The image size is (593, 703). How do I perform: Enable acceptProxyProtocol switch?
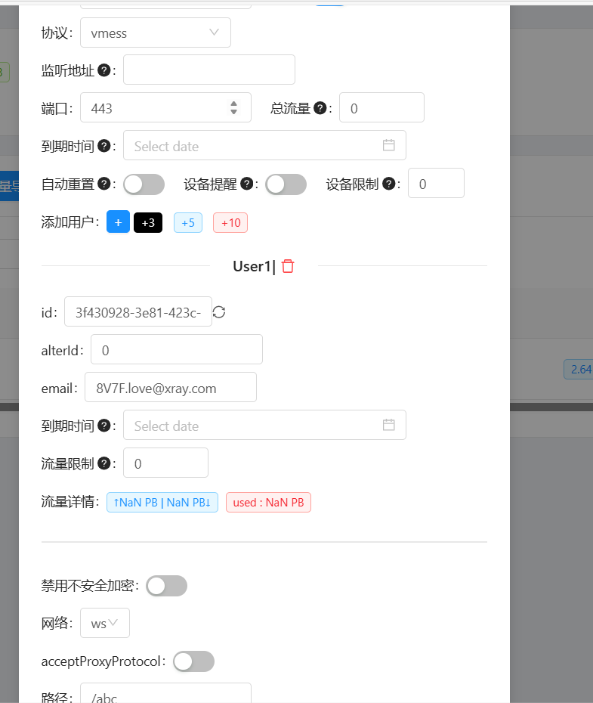coord(193,661)
